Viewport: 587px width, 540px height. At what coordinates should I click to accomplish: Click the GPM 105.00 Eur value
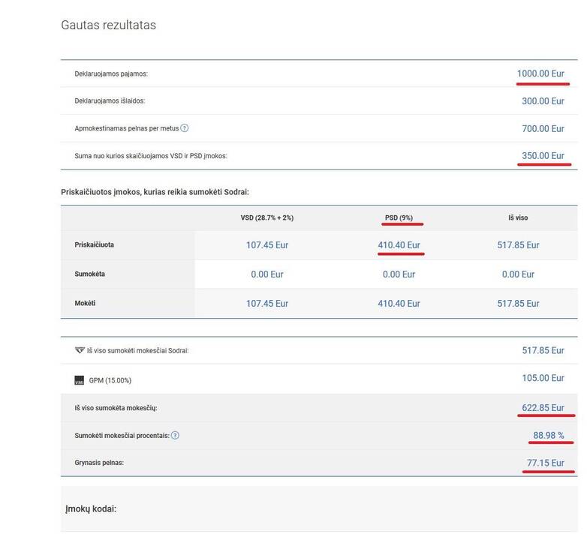pos(543,378)
